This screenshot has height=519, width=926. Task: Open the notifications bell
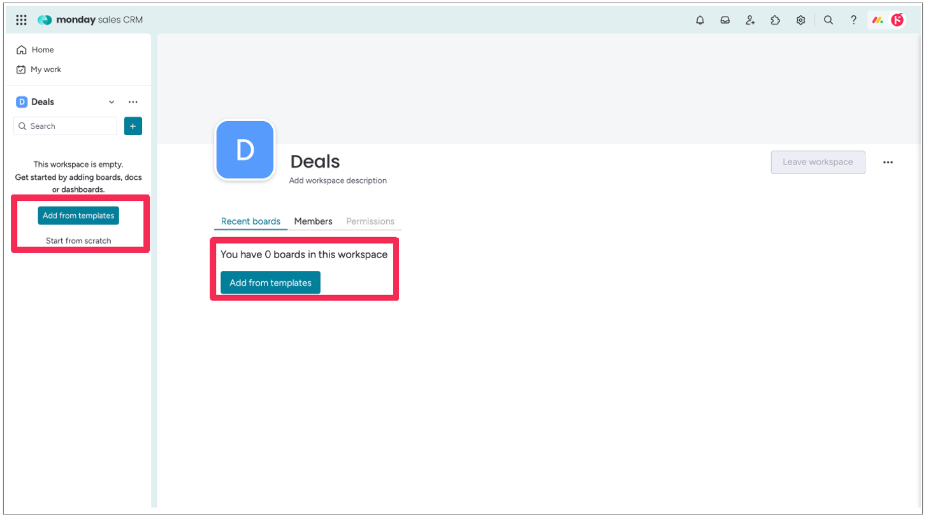click(700, 20)
